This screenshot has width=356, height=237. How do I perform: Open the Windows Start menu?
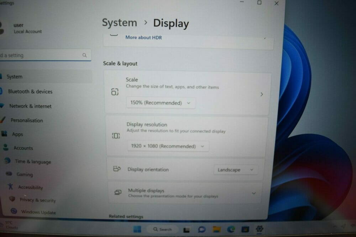(137, 229)
